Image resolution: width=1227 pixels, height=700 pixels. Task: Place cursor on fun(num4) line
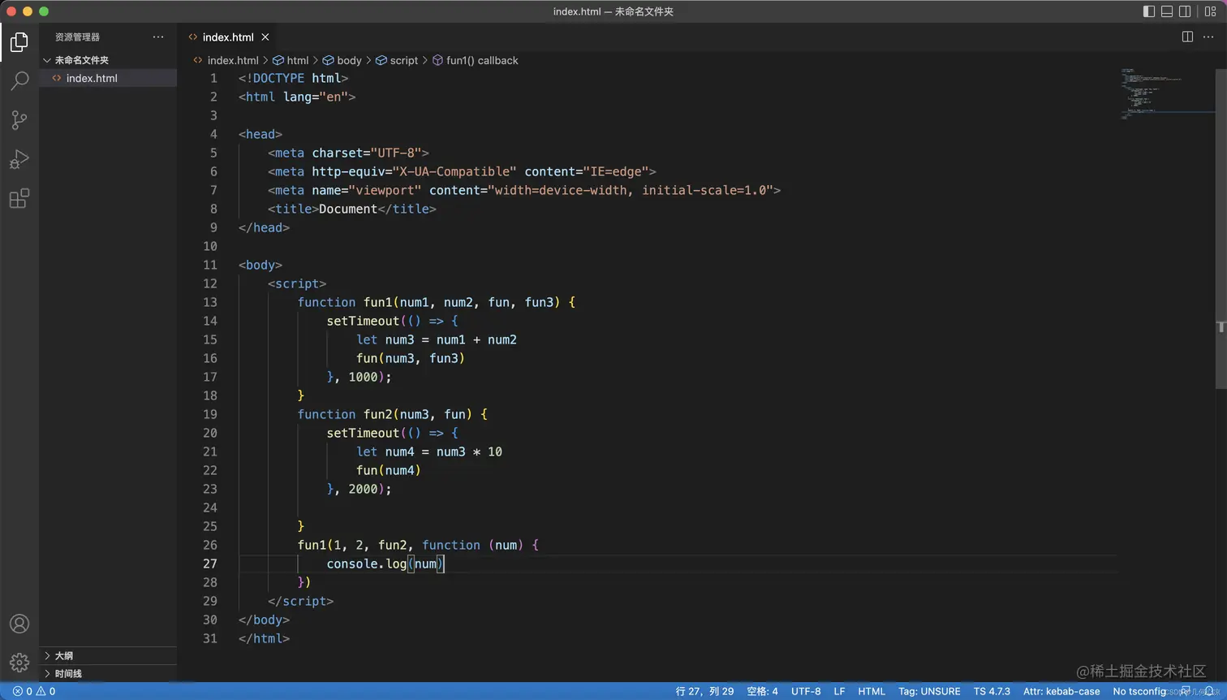point(389,470)
